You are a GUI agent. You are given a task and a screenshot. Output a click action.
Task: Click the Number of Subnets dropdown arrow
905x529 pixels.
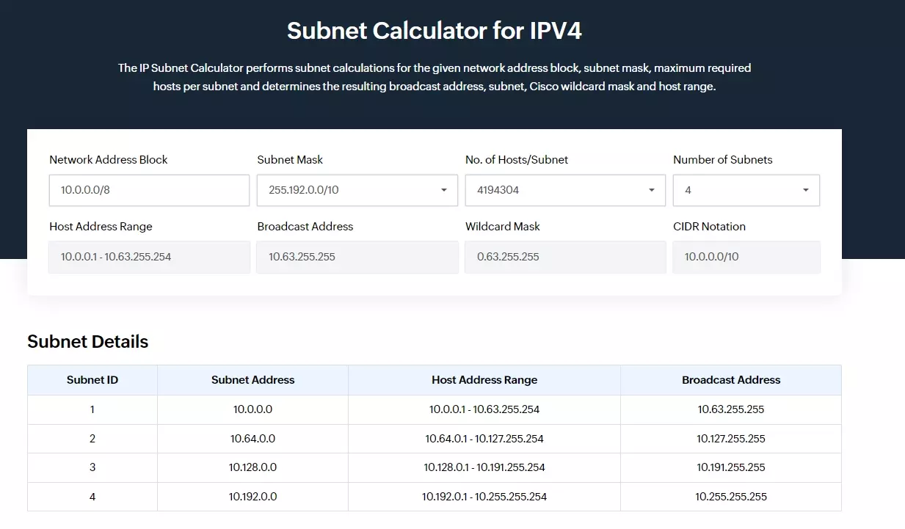805,190
